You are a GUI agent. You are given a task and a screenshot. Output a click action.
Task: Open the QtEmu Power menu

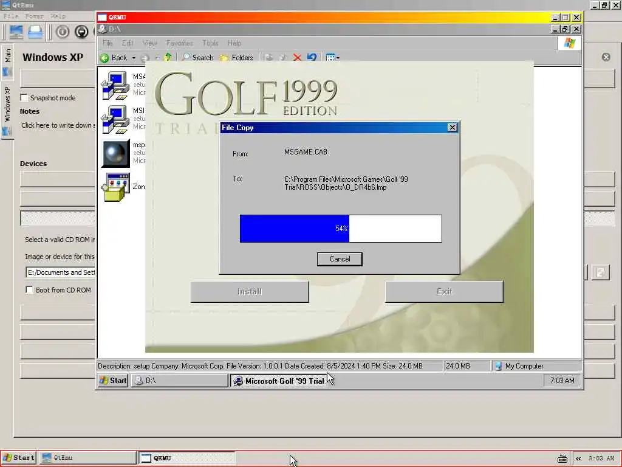coord(34,16)
